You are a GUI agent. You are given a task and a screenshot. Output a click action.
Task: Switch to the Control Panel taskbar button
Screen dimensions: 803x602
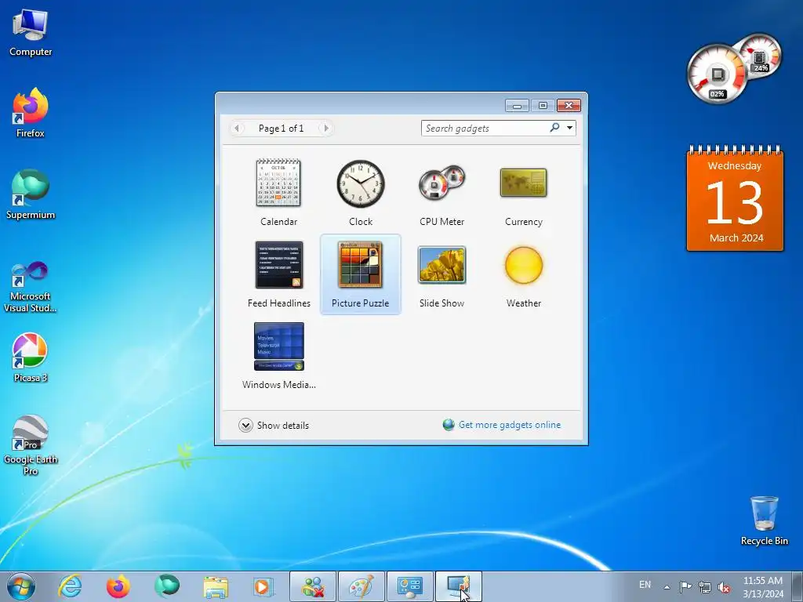pos(409,586)
